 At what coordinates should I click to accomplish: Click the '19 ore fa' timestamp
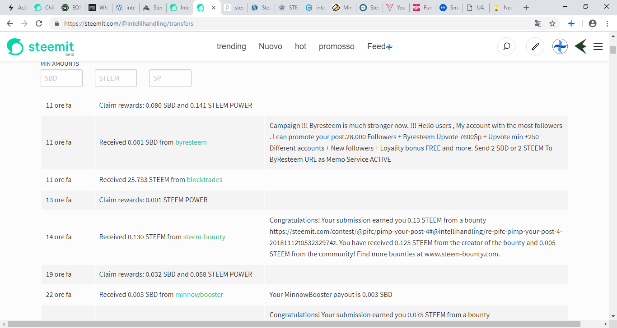[59, 274]
